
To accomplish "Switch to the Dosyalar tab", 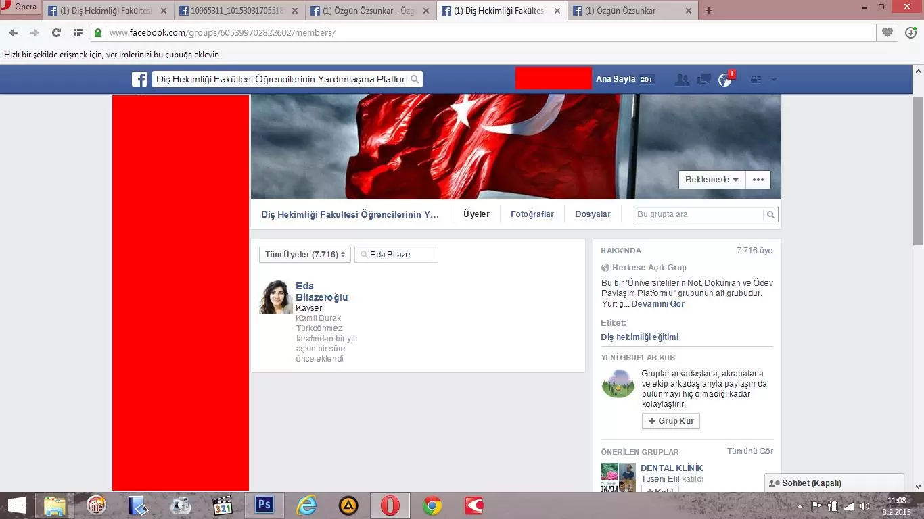I will tap(593, 214).
